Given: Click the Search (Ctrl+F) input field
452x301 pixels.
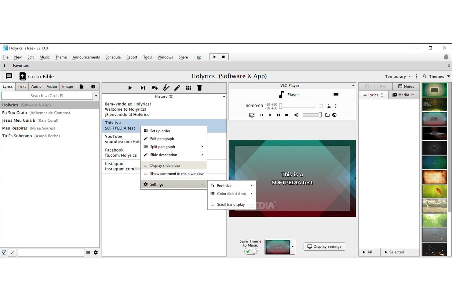Looking at the screenshot, I should coord(47,96).
